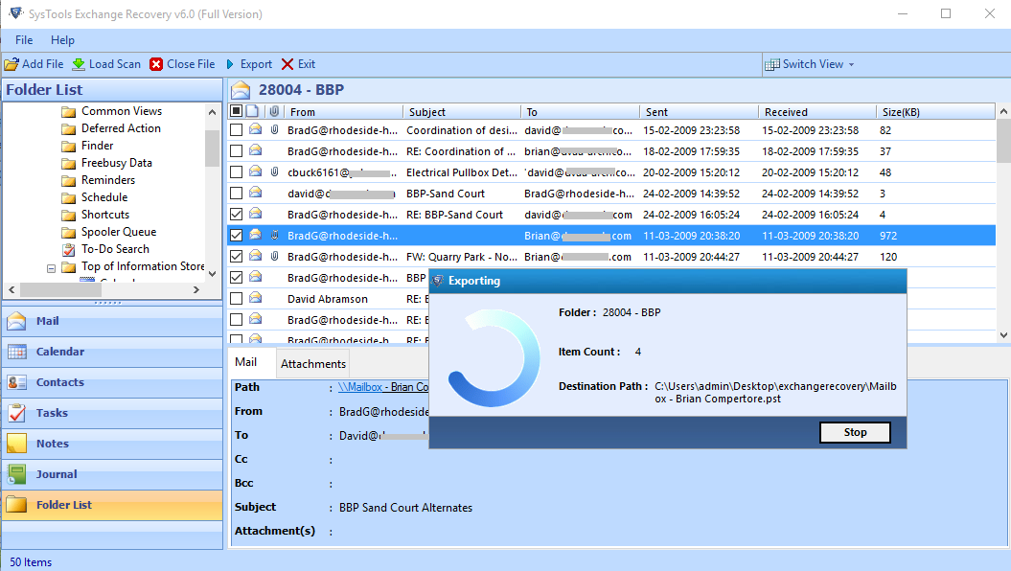Screen dimensions: 1011x571
Task: Open the Help menu
Action: pyautogui.click(x=62, y=40)
